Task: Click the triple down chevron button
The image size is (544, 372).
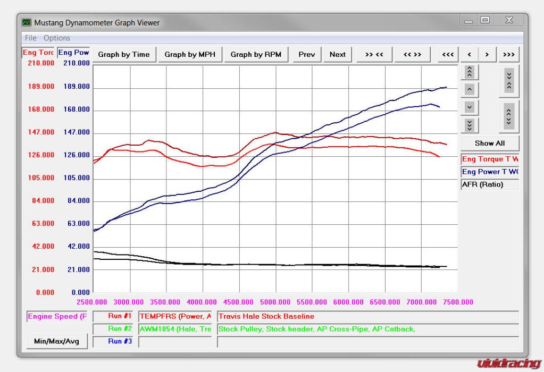Action: click(x=469, y=125)
